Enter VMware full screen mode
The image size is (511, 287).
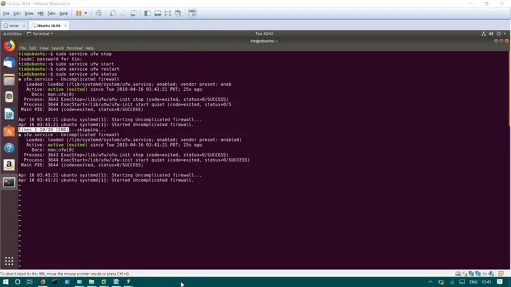pos(168,14)
